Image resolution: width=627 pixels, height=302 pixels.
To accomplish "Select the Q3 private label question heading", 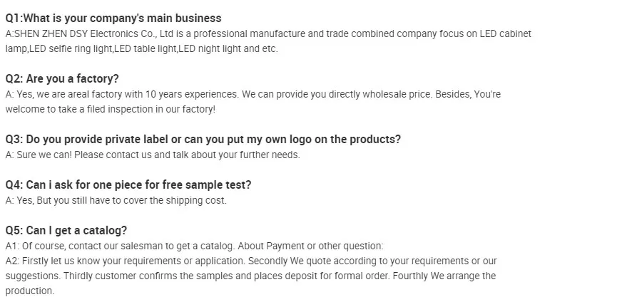I will point(203,140).
